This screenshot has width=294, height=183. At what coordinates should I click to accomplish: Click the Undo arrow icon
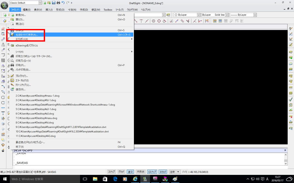pyautogui.click(x=63, y=3)
